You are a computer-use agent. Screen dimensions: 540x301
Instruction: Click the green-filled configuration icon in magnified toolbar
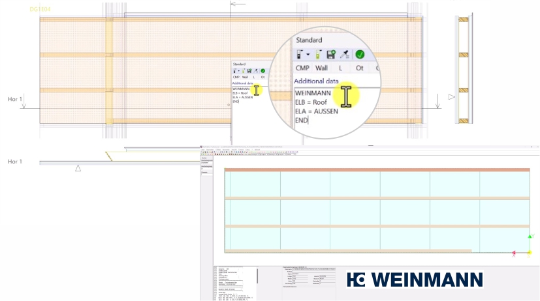coord(319,55)
